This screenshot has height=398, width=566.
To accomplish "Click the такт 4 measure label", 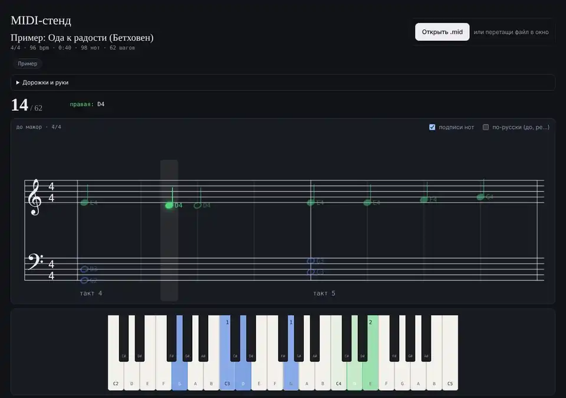I will (91, 293).
